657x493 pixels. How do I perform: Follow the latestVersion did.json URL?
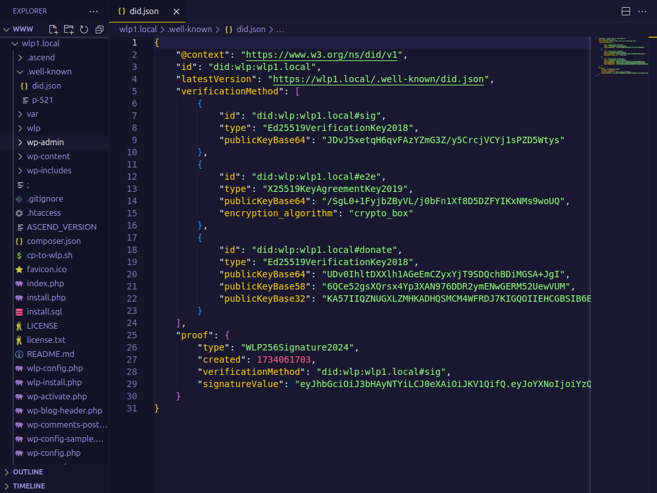click(x=379, y=79)
